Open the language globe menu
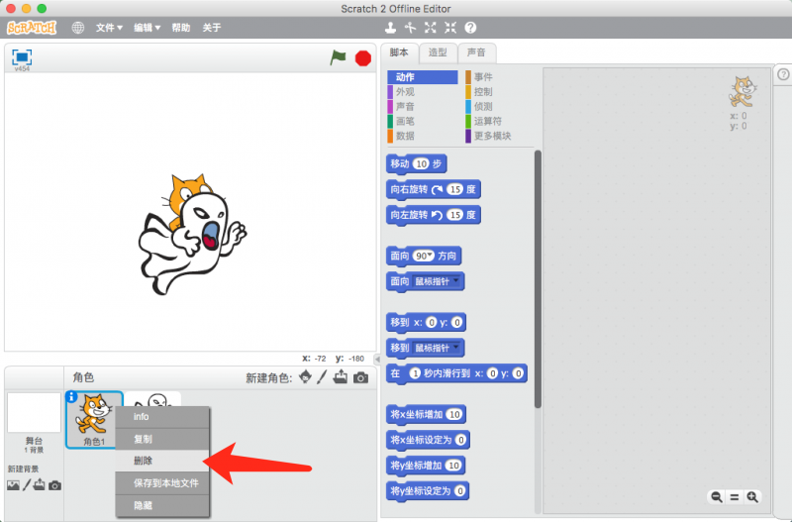The height and width of the screenshot is (522, 792). point(78,28)
